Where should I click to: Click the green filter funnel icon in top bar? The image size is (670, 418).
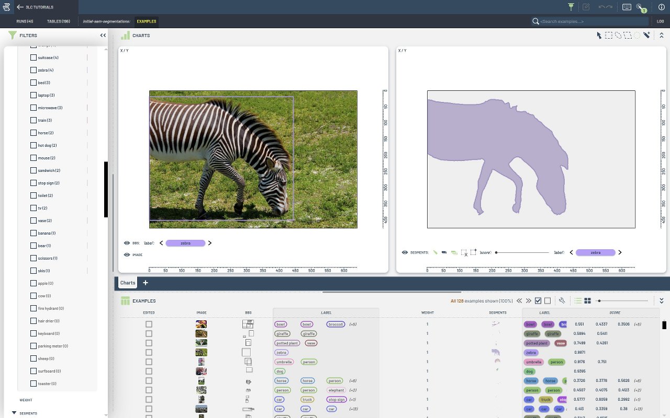click(x=571, y=7)
